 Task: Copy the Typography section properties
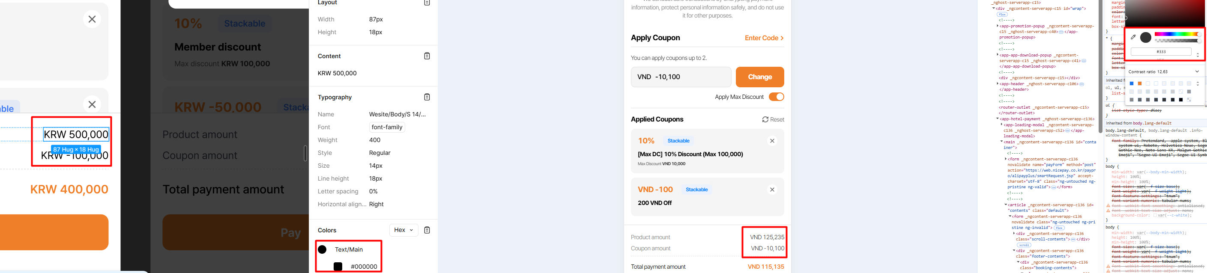427,97
